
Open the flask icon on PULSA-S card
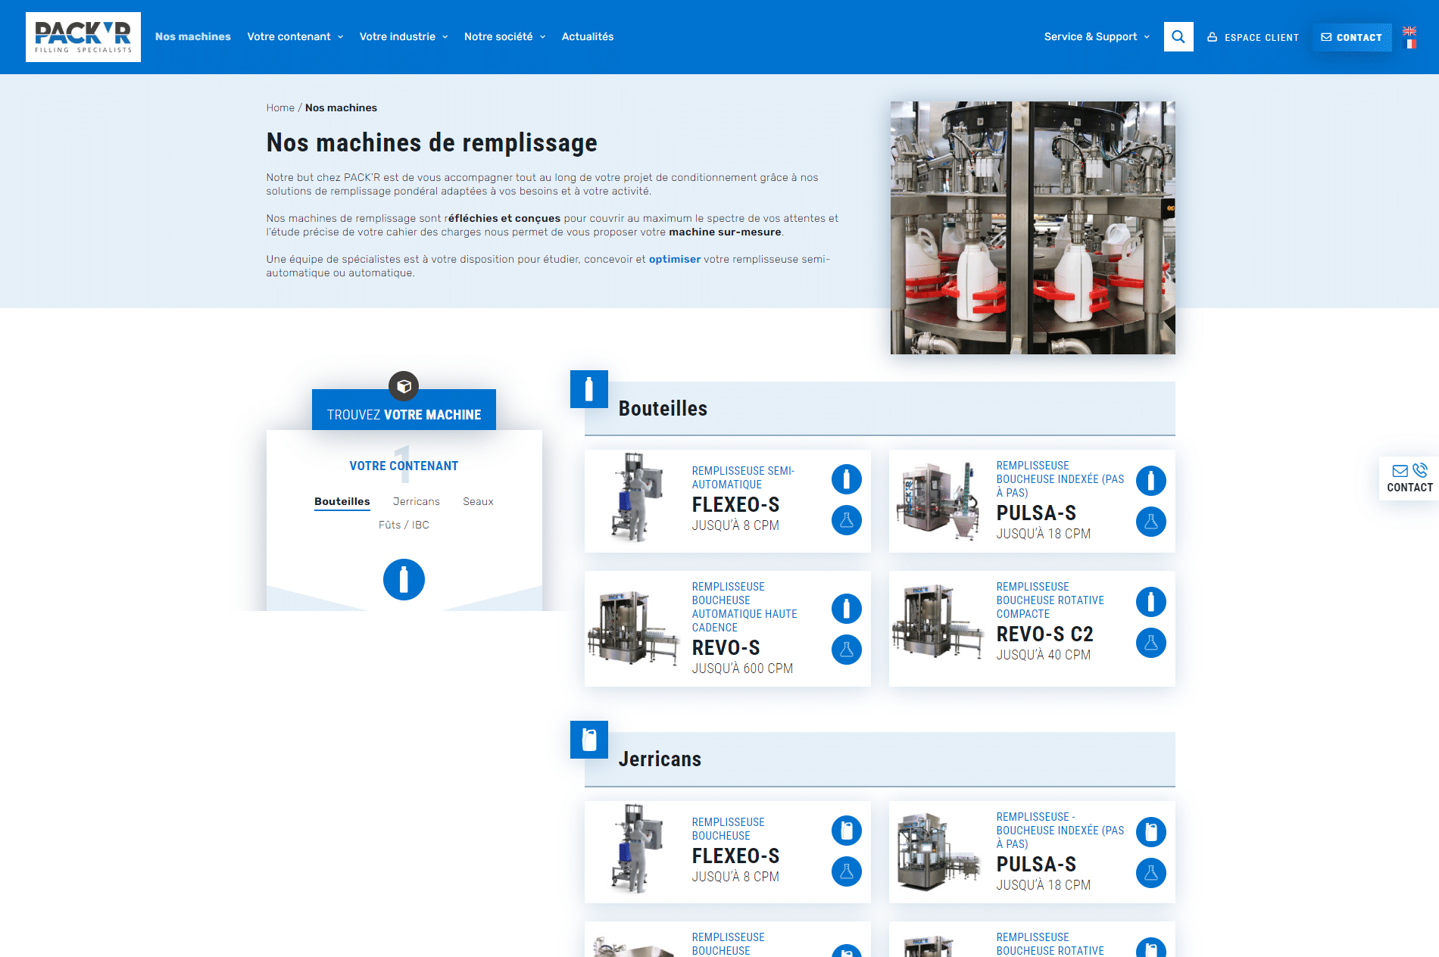(1151, 522)
